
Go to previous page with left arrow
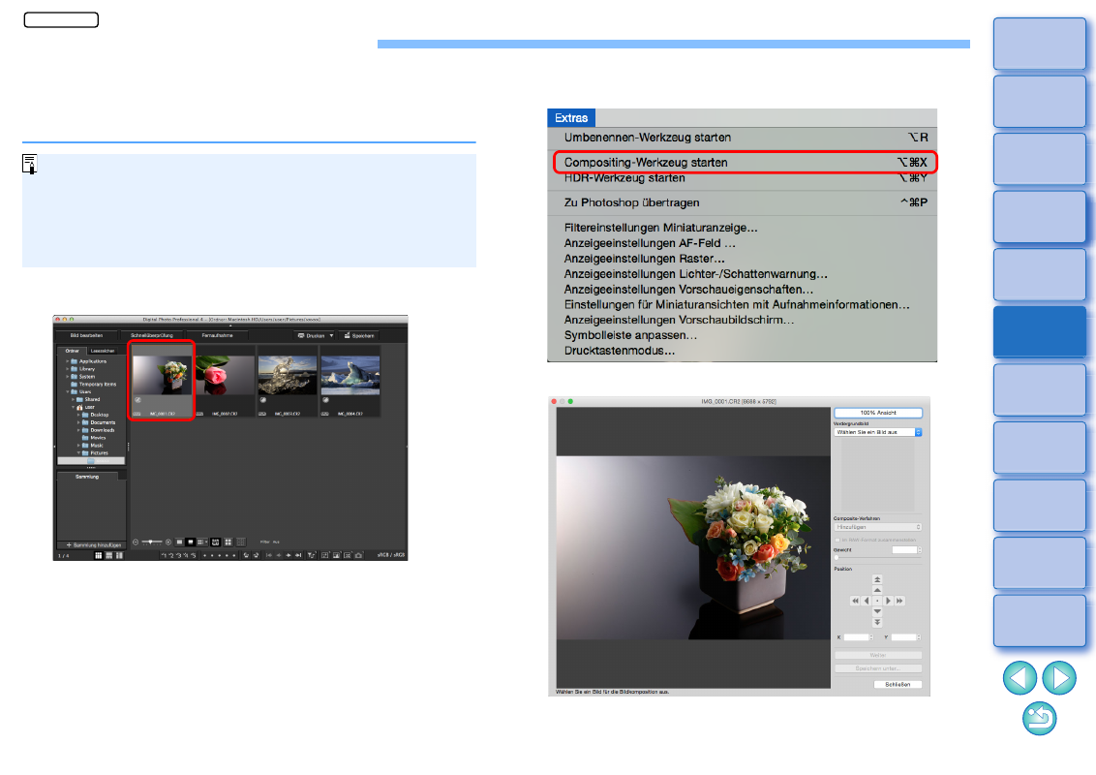[x=1020, y=678]
